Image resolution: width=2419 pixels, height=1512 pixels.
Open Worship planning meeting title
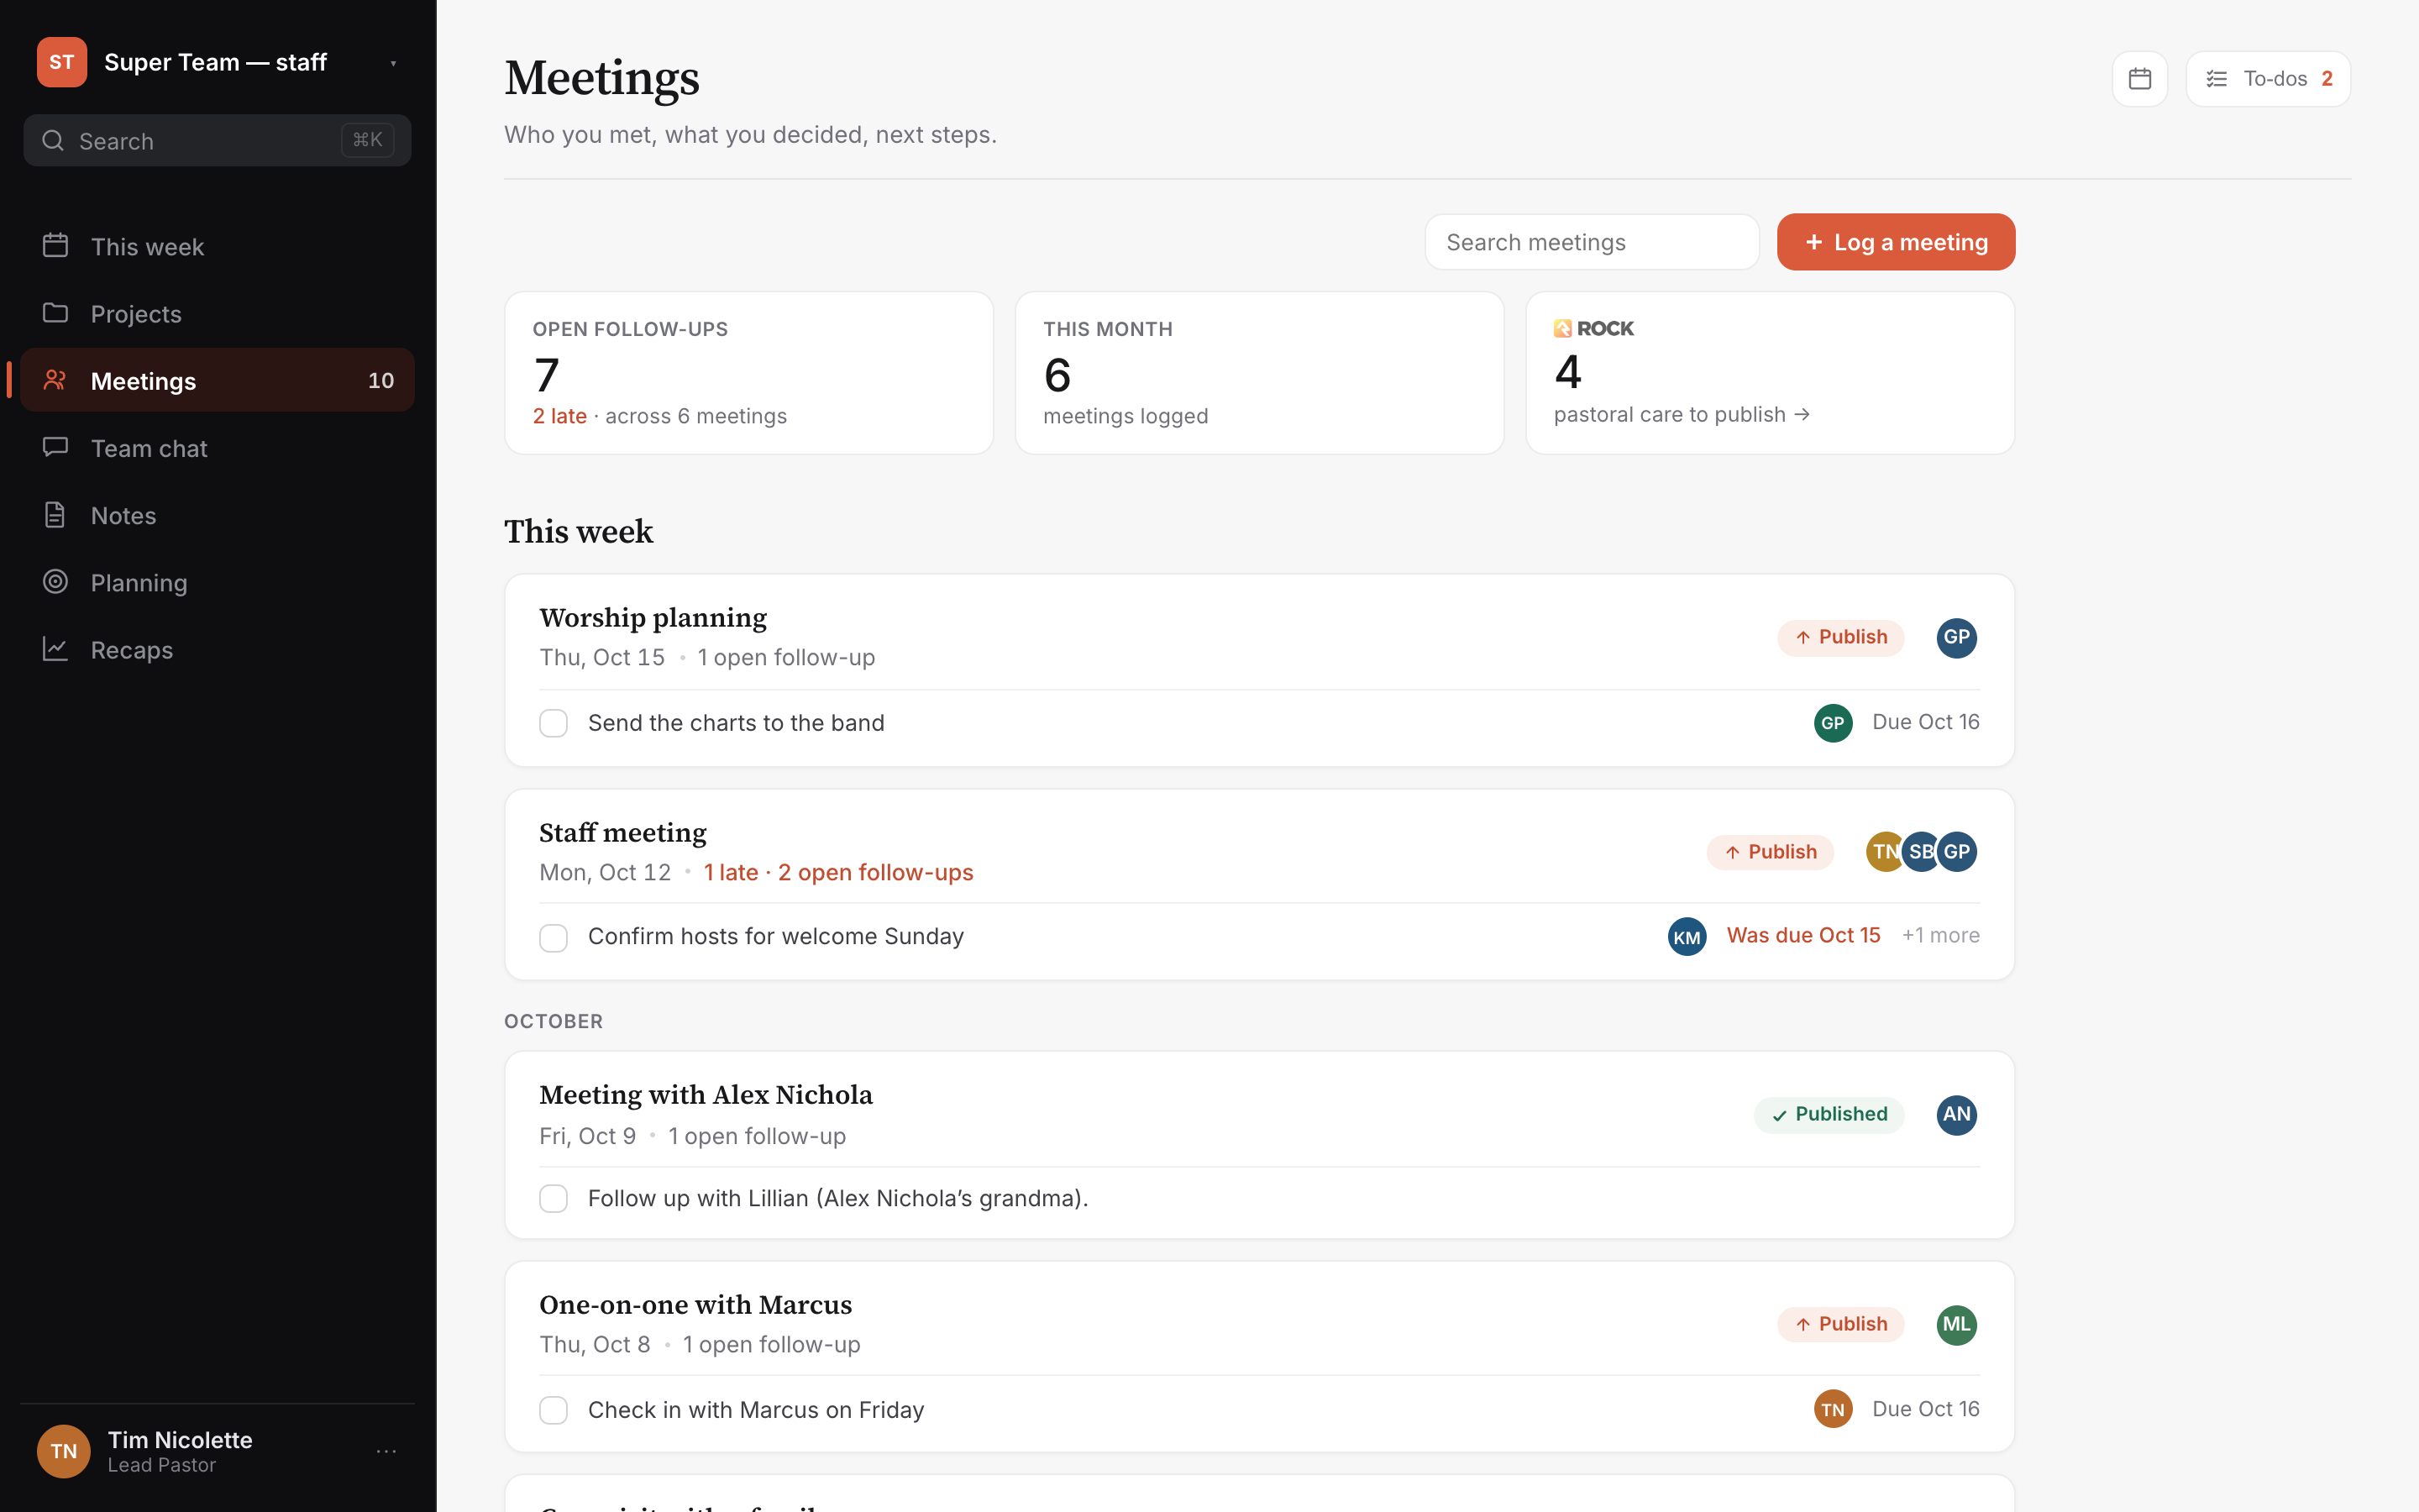coord(653,618)
